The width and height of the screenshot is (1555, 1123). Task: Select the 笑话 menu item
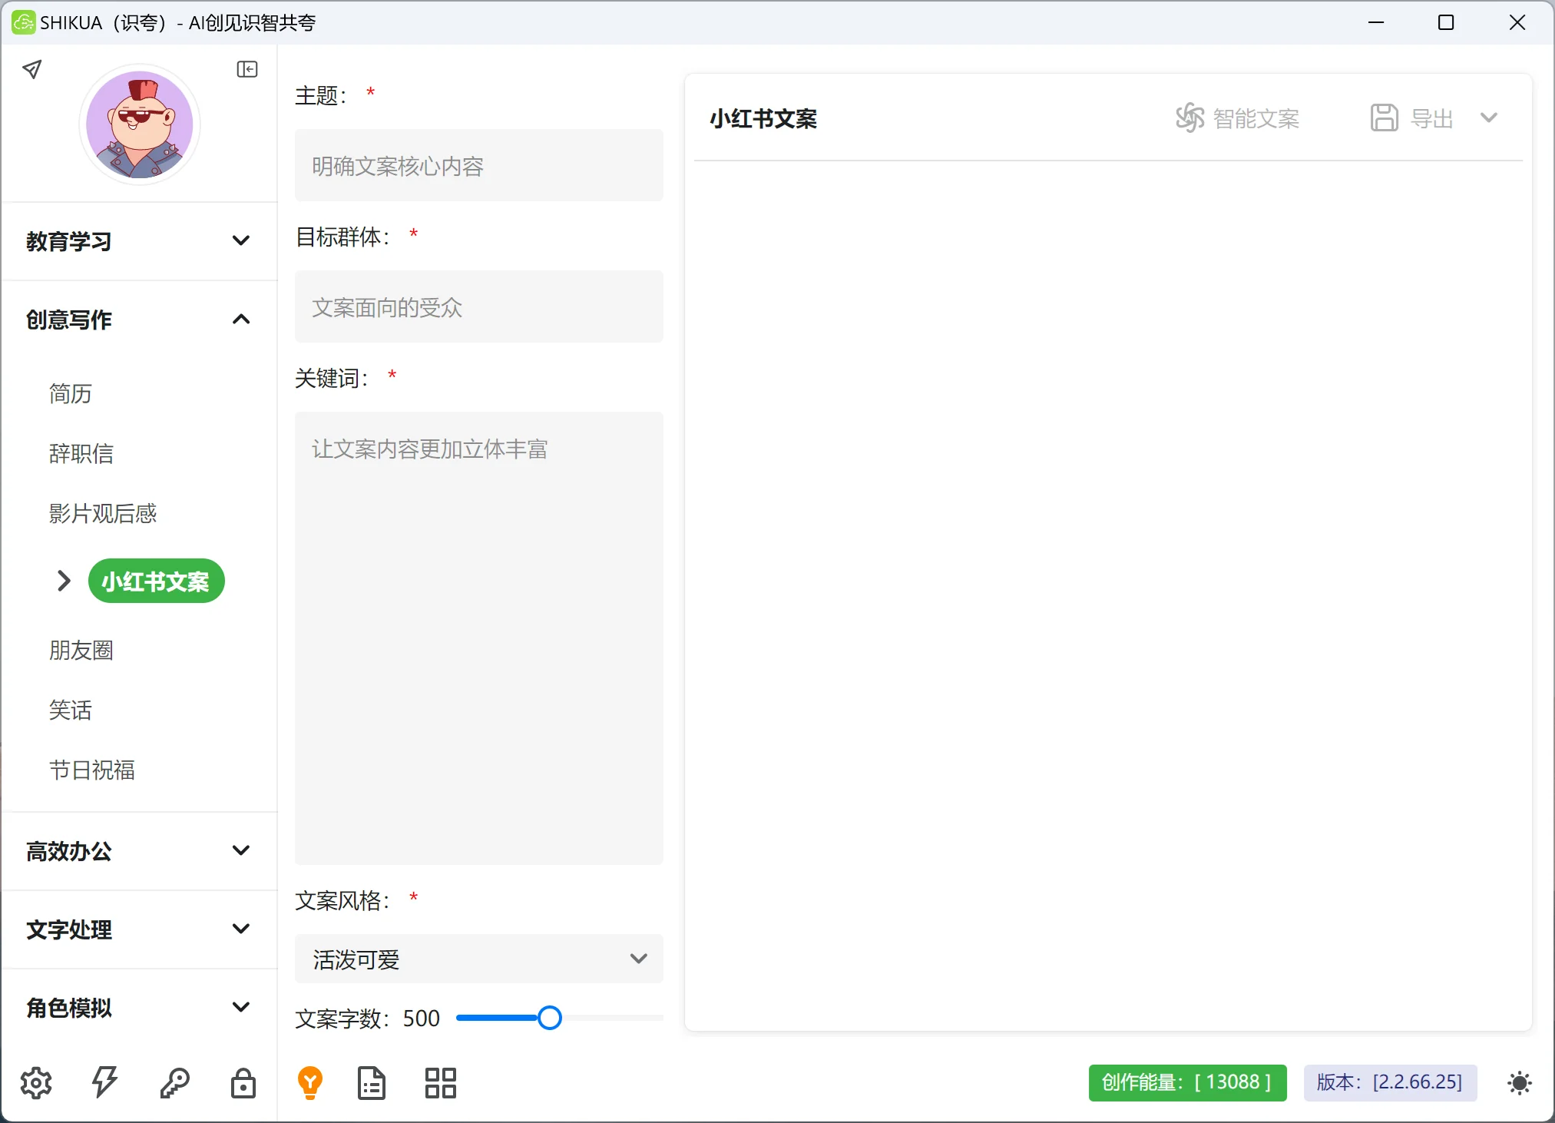[x=71, y=710]
